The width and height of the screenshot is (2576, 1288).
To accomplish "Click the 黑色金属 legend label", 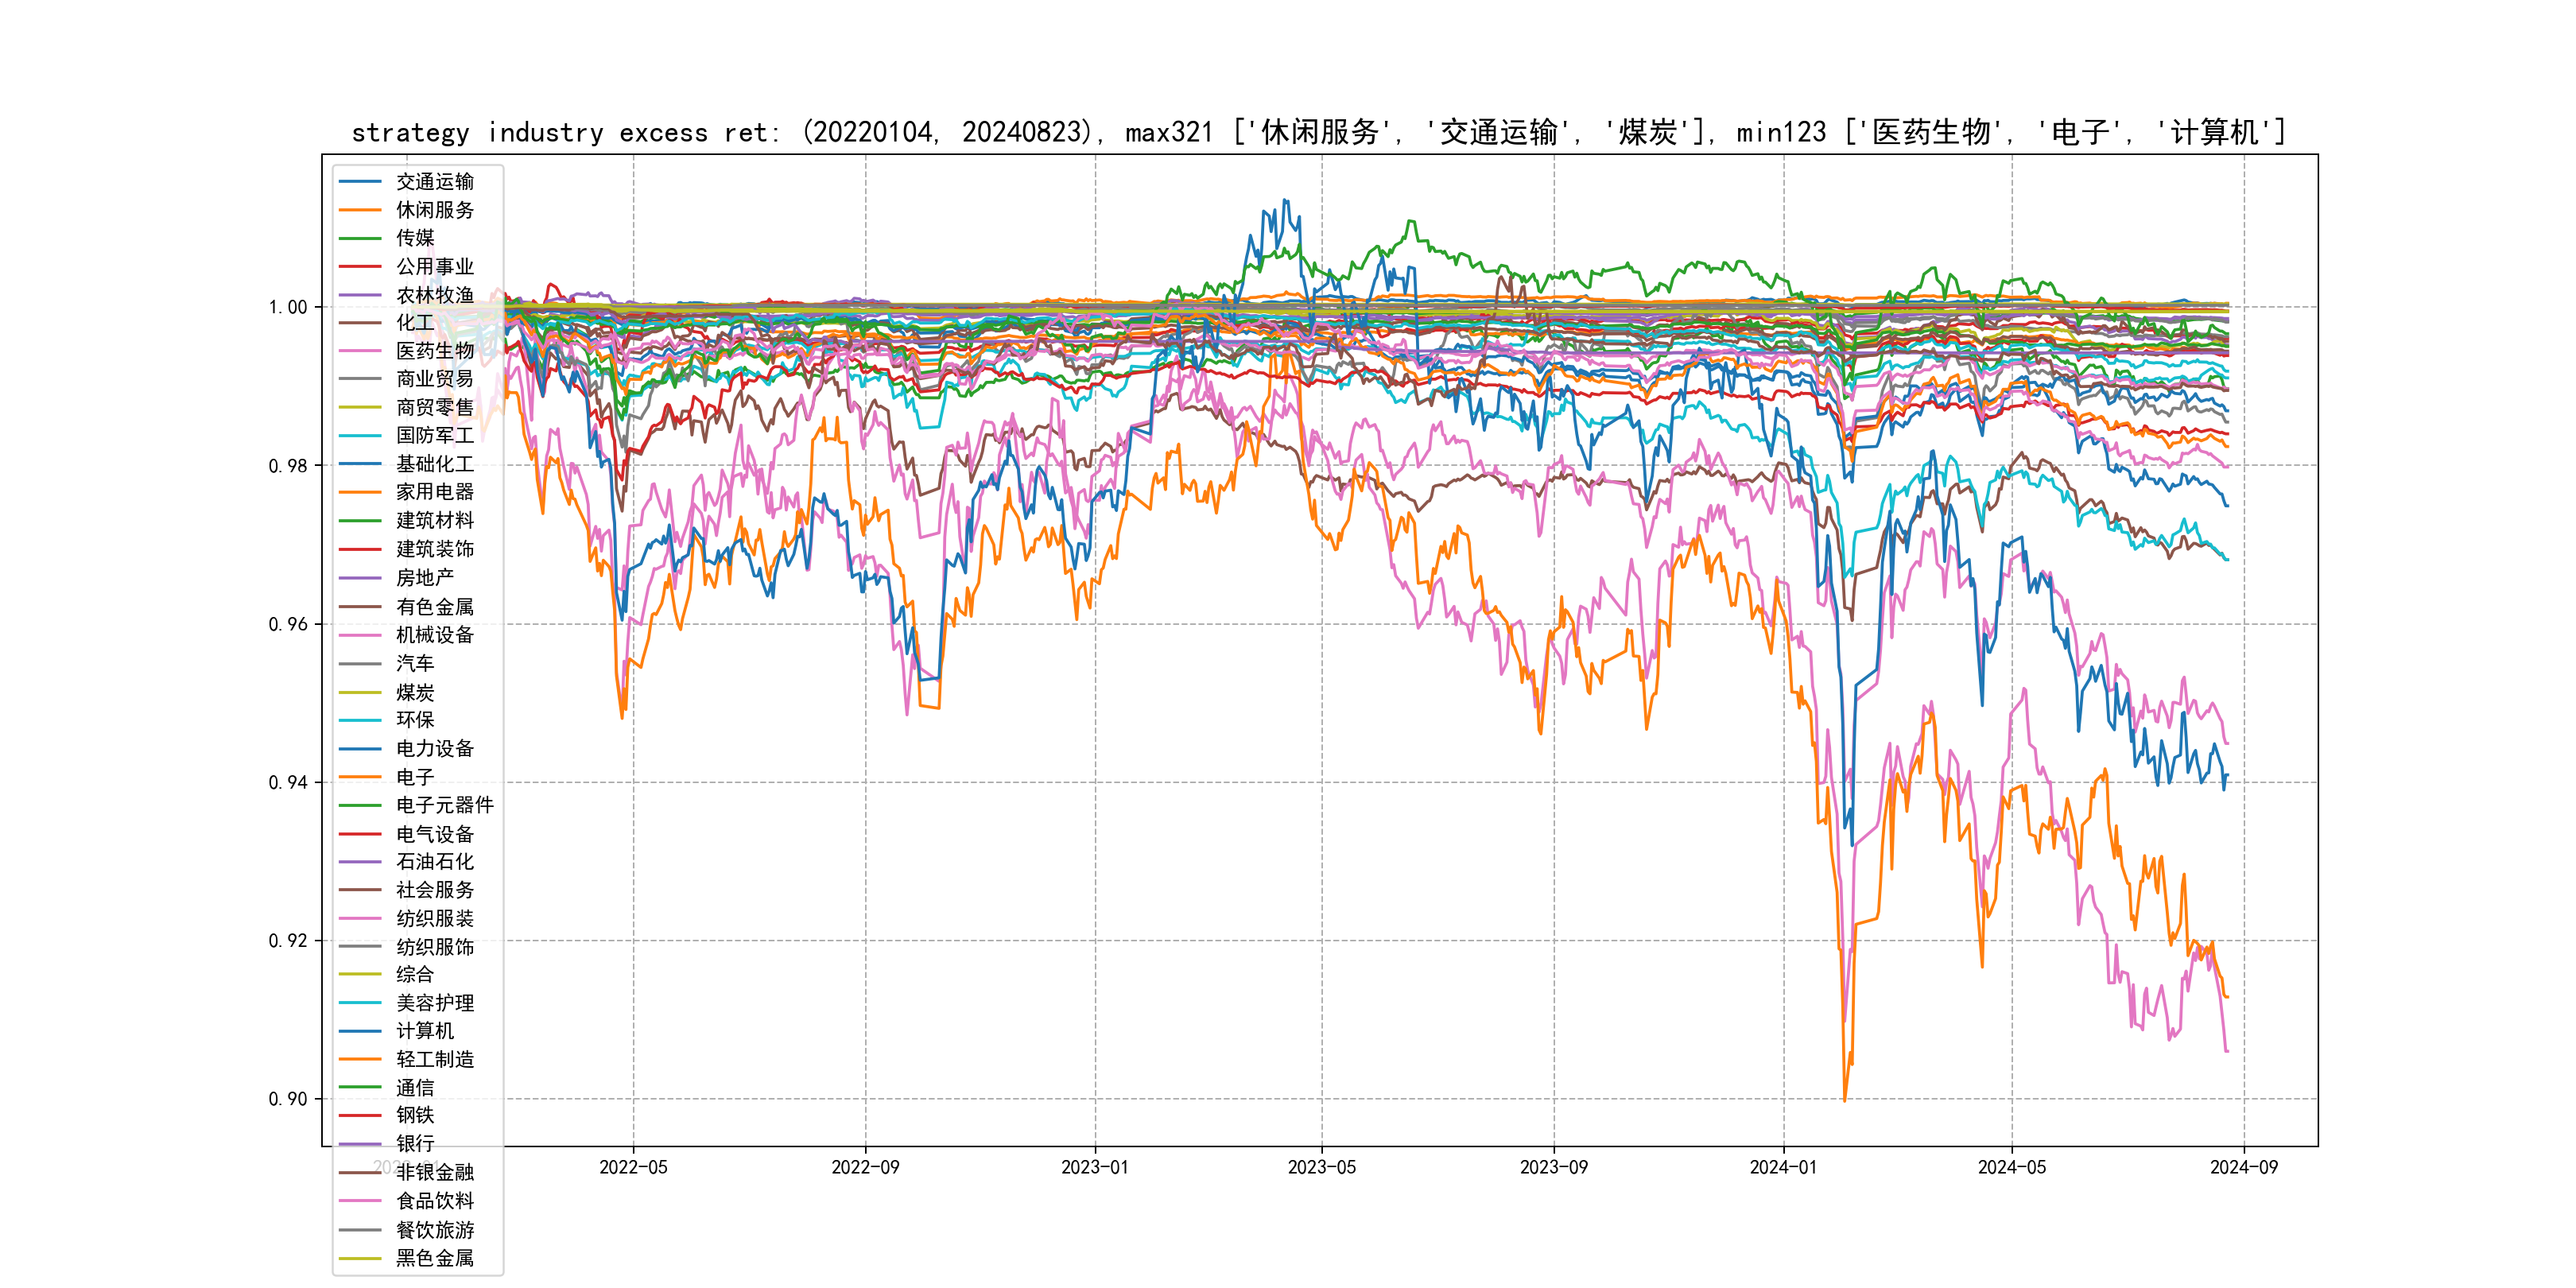I will pyautogui.click(x=434, y=1258).
